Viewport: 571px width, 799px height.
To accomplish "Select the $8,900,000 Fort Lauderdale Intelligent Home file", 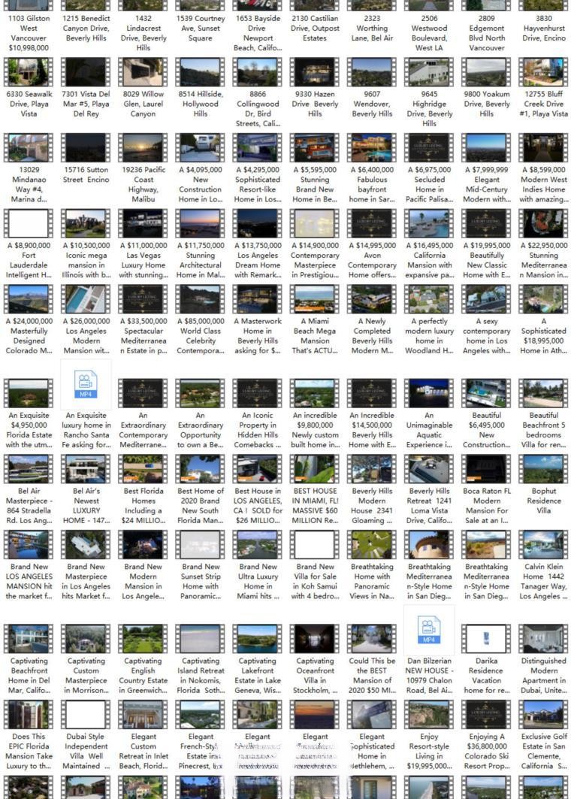I will (29, 223).
